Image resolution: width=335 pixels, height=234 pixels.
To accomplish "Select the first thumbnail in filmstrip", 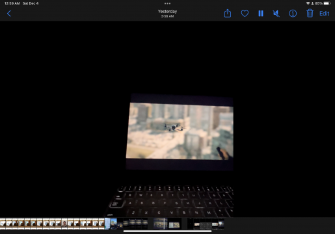I will [3, 224].
